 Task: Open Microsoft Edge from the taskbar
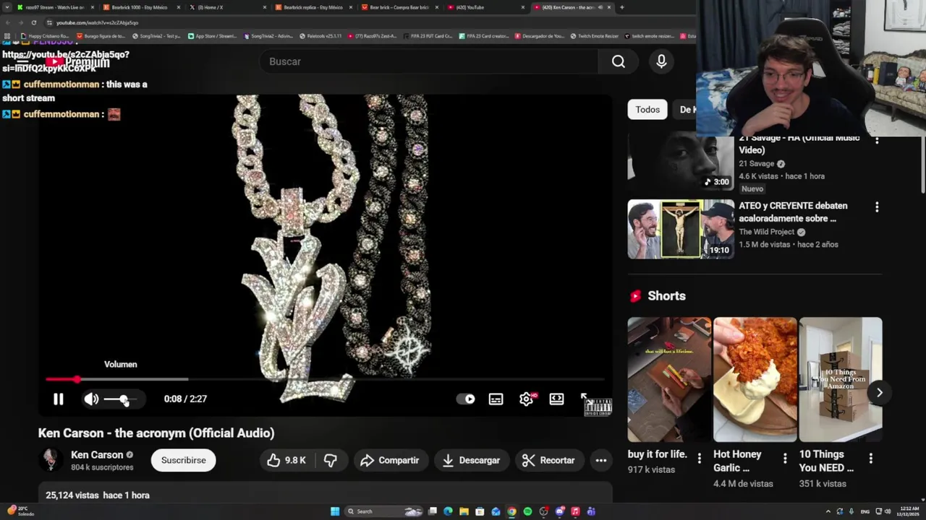click(x=448, y=511)
